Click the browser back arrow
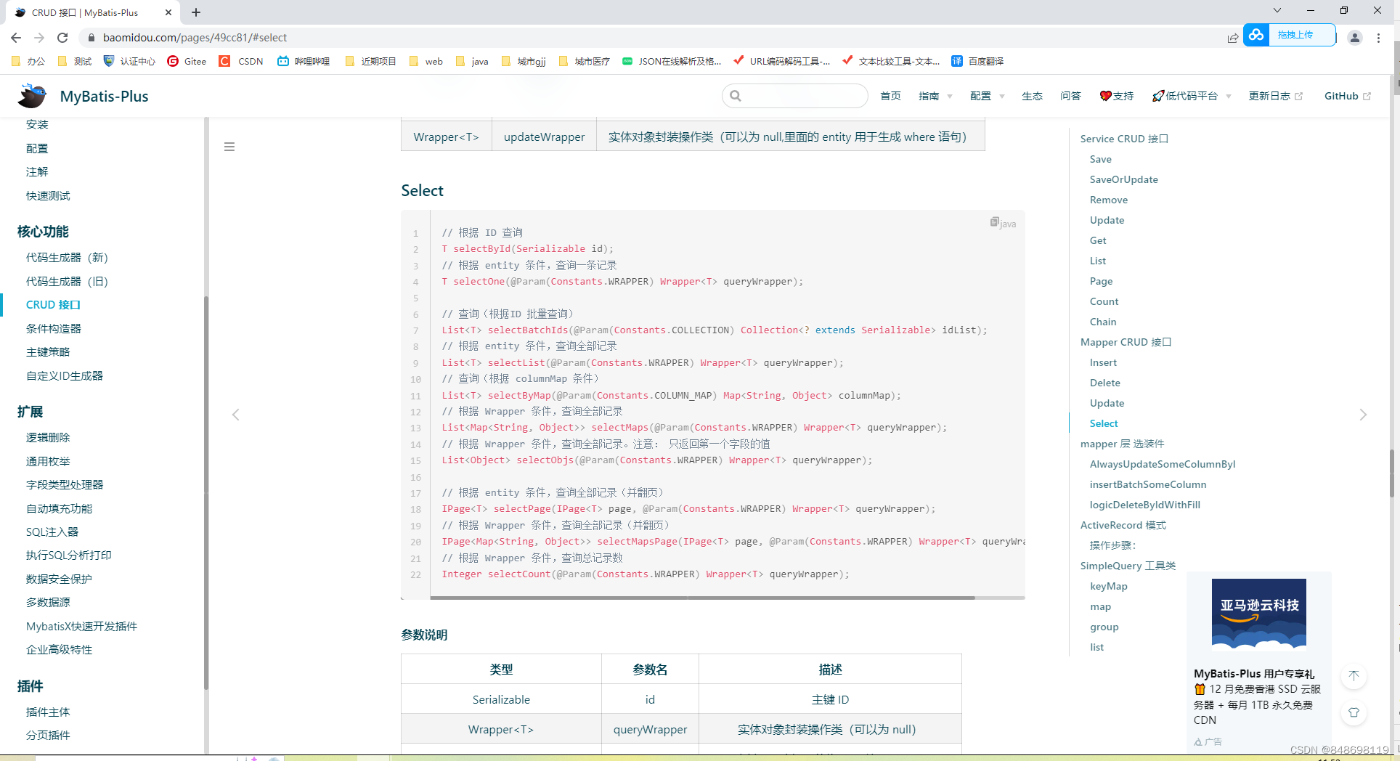The height and width of the screenshot is (761, 1400). tap(16, 38)
